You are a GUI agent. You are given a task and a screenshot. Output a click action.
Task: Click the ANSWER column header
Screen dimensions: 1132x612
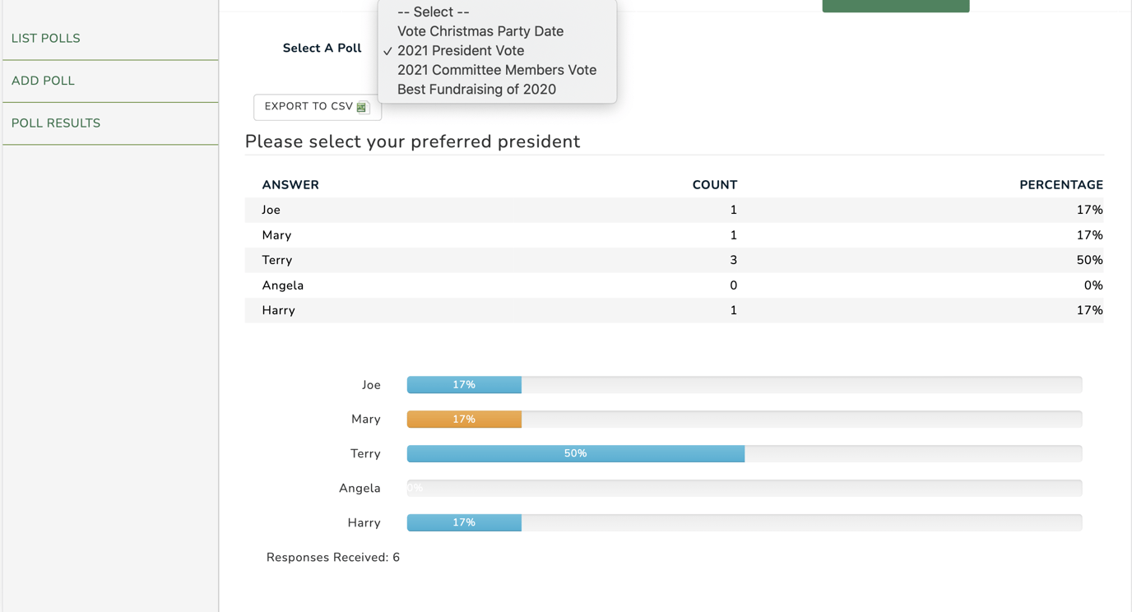(x=290, y=184)
